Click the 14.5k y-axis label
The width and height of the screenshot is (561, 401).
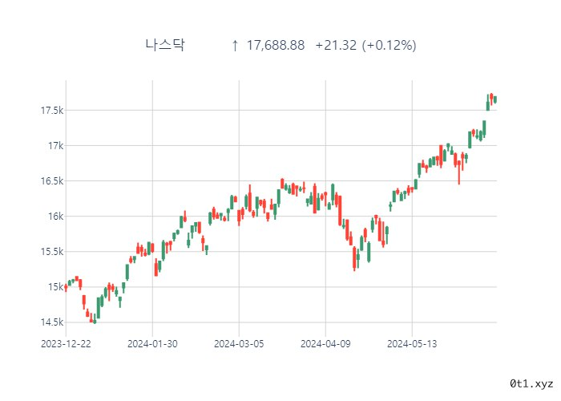click(52, 322)
